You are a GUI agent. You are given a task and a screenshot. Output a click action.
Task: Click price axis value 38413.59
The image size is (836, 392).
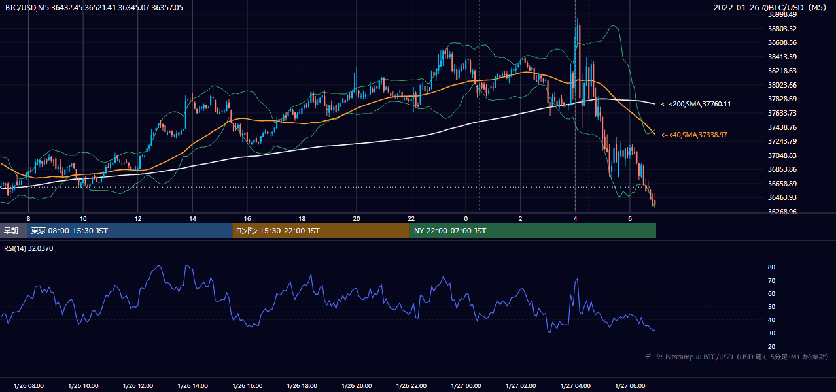click(782, 57)
